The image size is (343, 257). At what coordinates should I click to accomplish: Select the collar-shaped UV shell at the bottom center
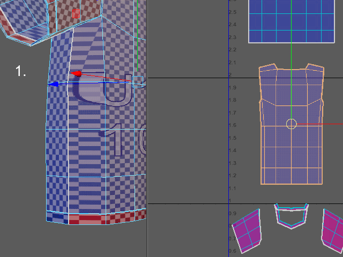click(x=291, y=216)
